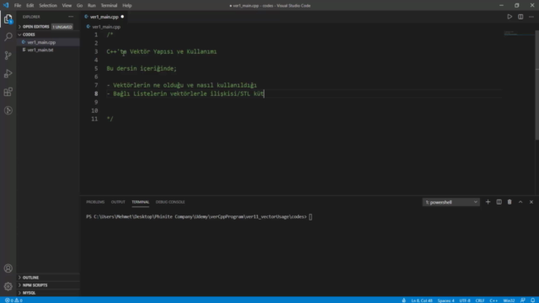Open the Explorer view in activity bar
Image resolution: width=539 pixels, height=303 pixels.
(8, 19)
